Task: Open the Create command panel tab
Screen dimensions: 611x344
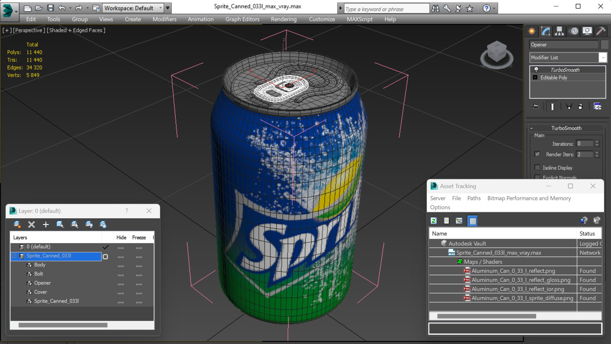Action: pos(532,31)
